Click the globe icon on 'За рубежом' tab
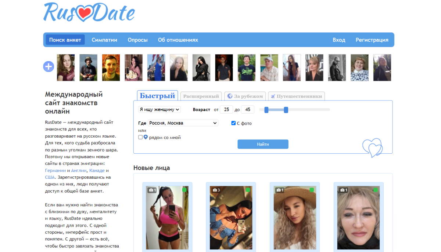The width and height of the screenshot is (441, 252). 230,96
